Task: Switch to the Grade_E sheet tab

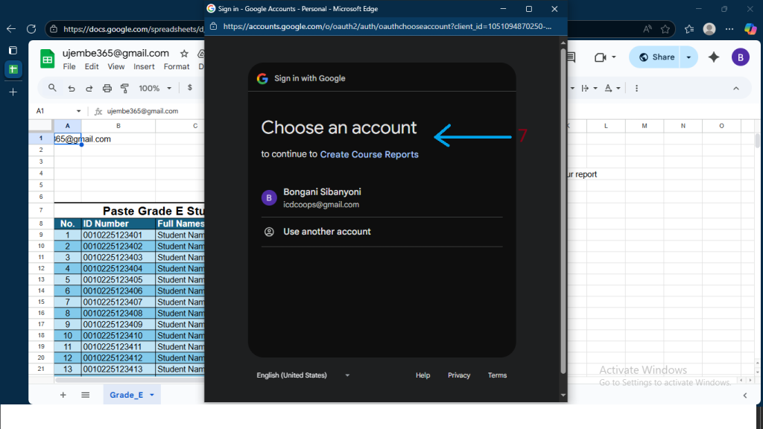Action: pos(127,395)
